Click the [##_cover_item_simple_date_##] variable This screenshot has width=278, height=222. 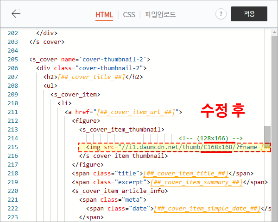tap(207, 209)
